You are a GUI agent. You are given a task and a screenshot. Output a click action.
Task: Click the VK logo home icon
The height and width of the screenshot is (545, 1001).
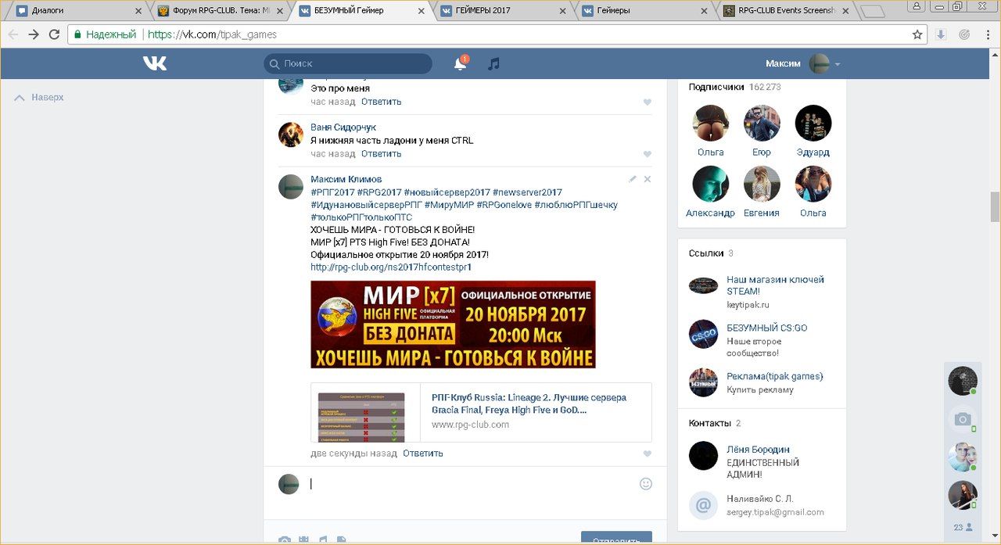154,63
